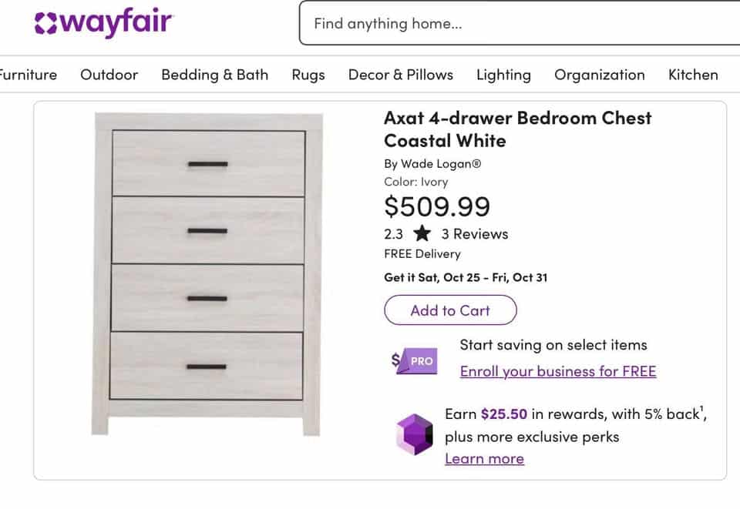This screenshot has height=509, width=740.
Task: Click the purple rewards gem icon
Action: [414, 434]
